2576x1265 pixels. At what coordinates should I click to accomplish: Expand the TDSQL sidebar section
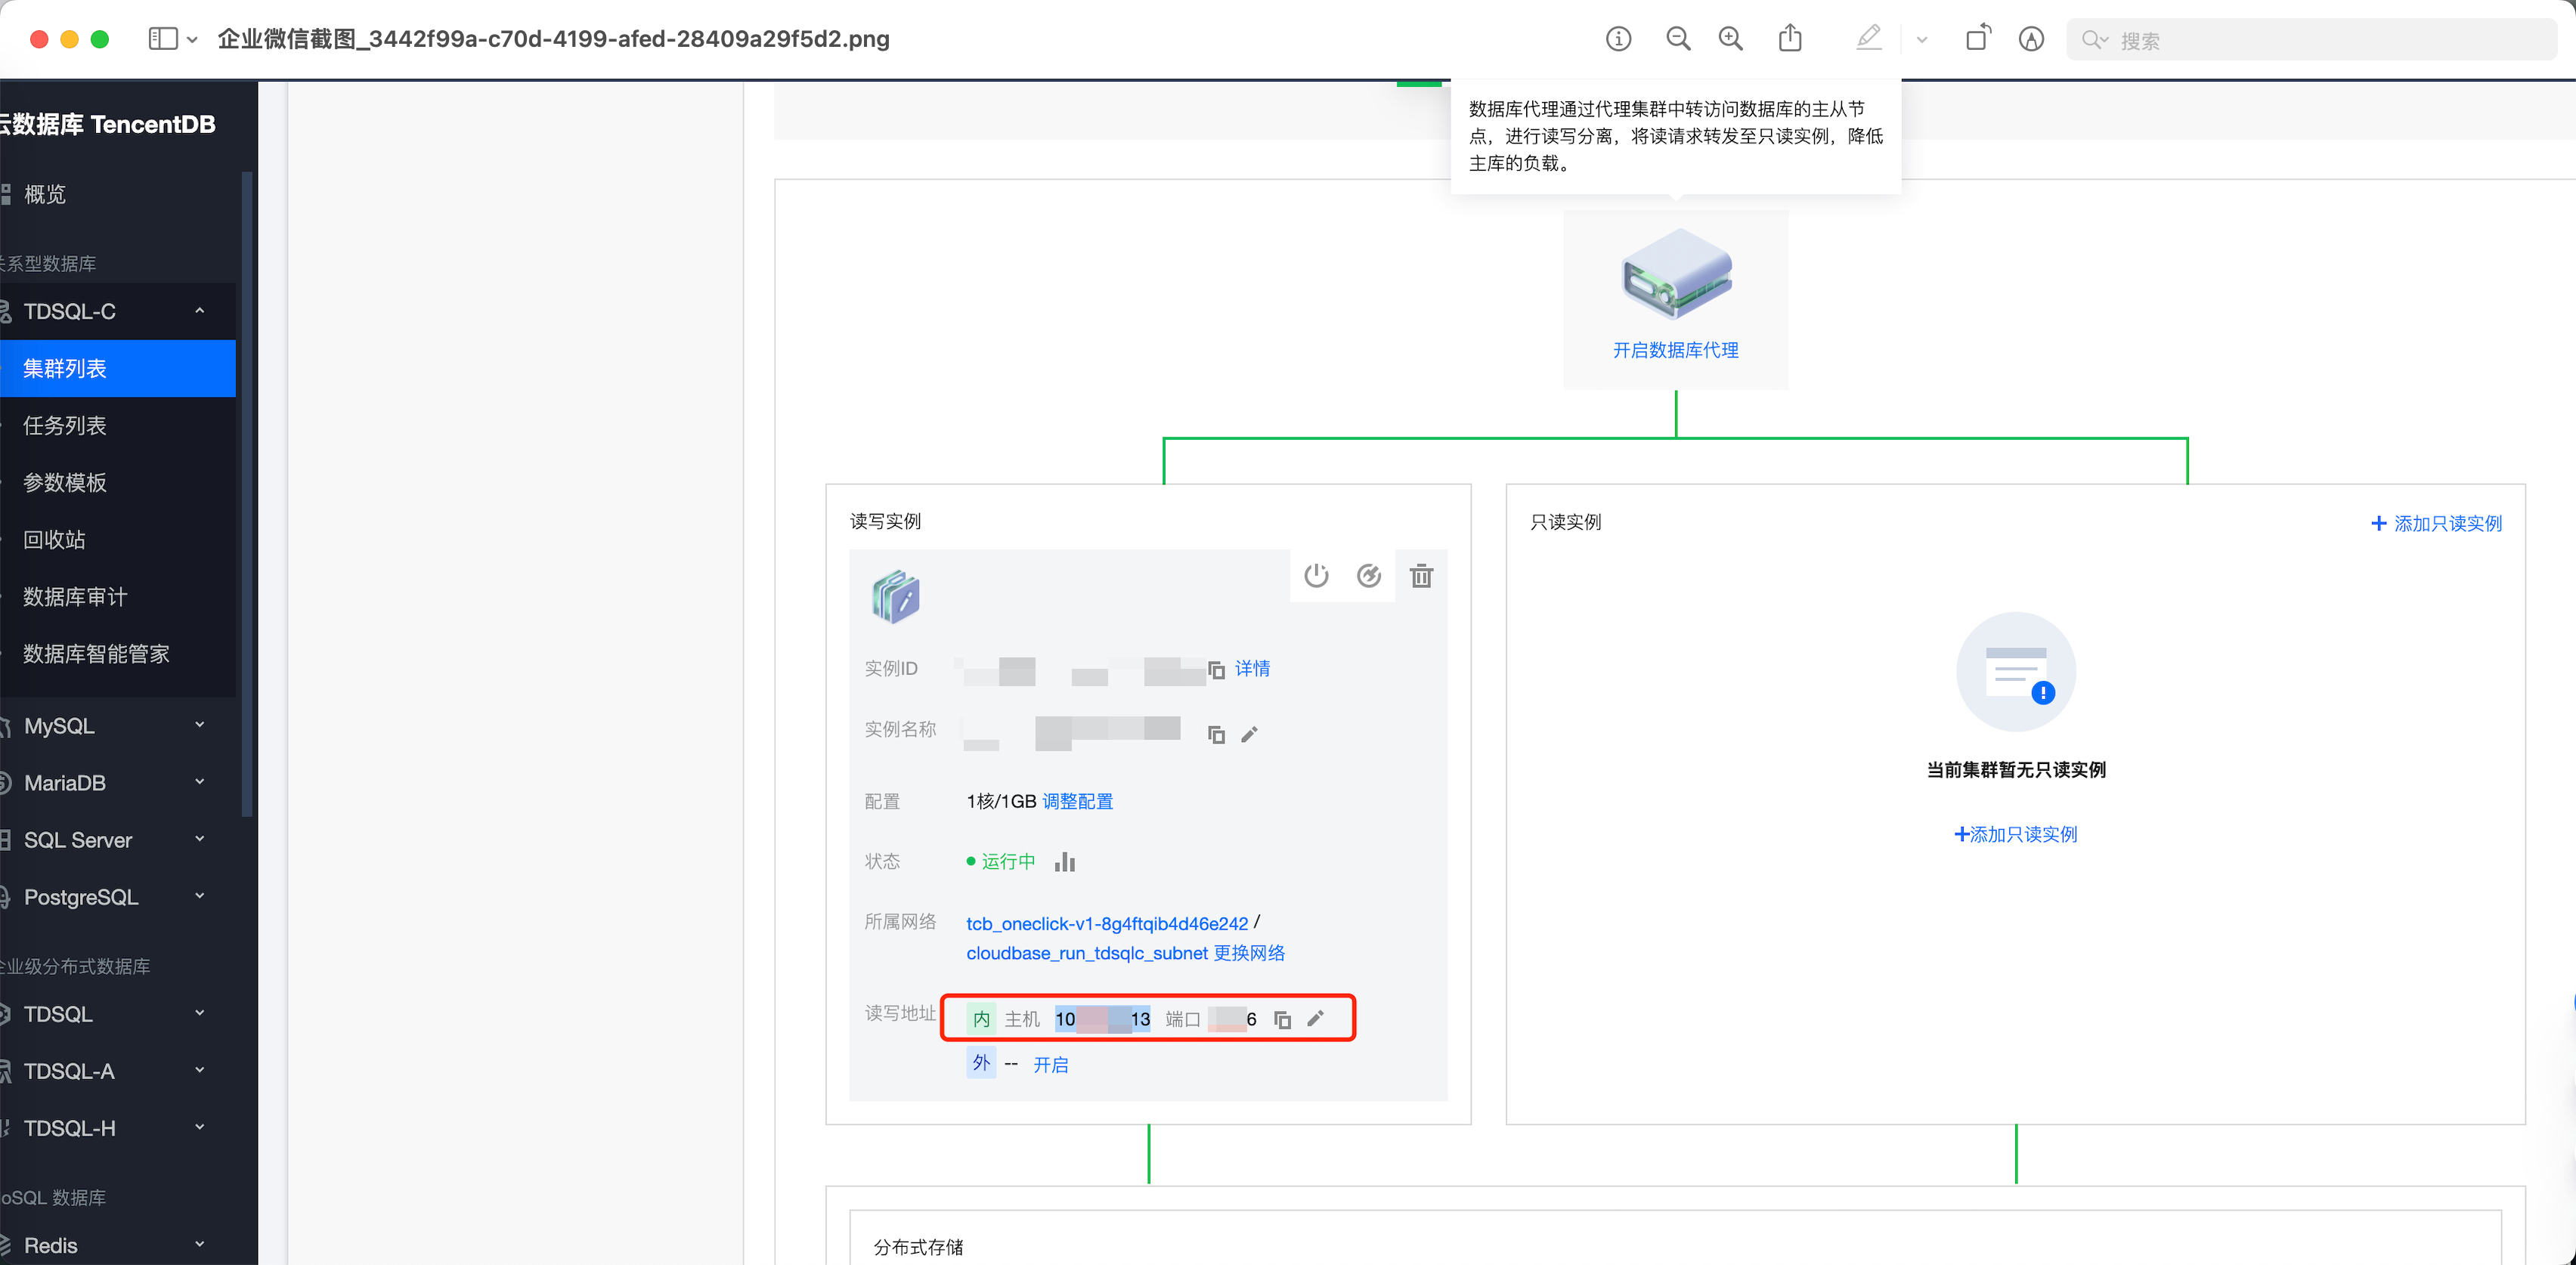118,1013
